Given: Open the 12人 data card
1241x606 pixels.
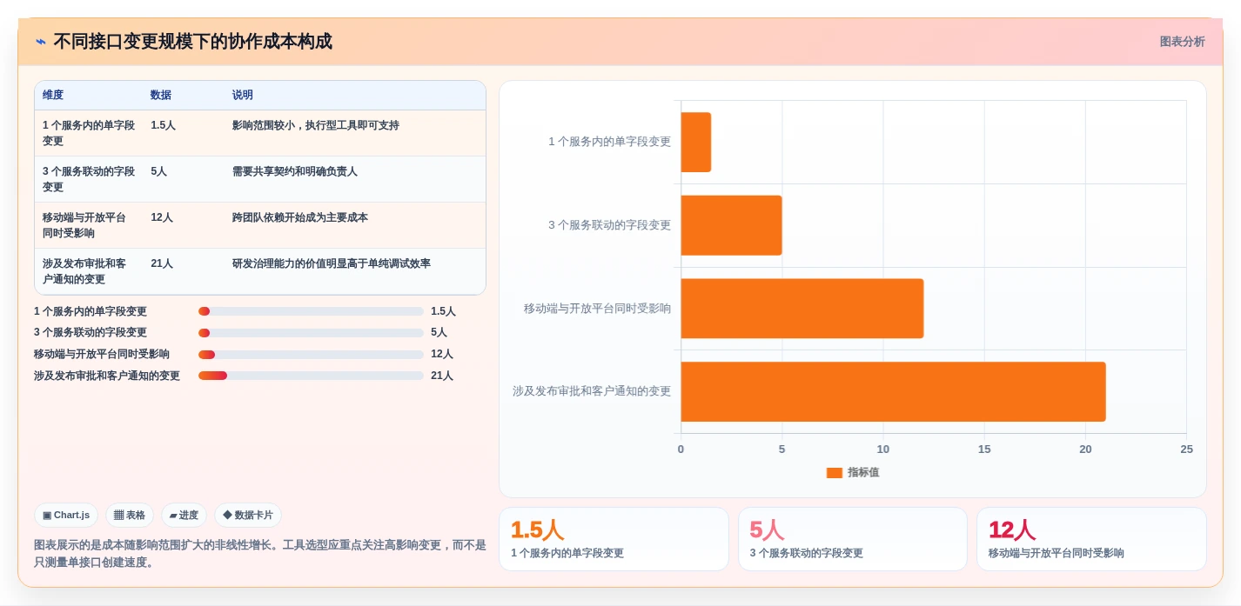Looking at the screenshot, I should coord(1091,539).
